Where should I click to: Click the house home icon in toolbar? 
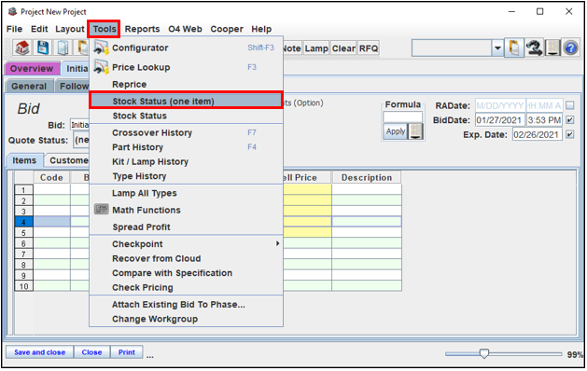click(22, 48)
